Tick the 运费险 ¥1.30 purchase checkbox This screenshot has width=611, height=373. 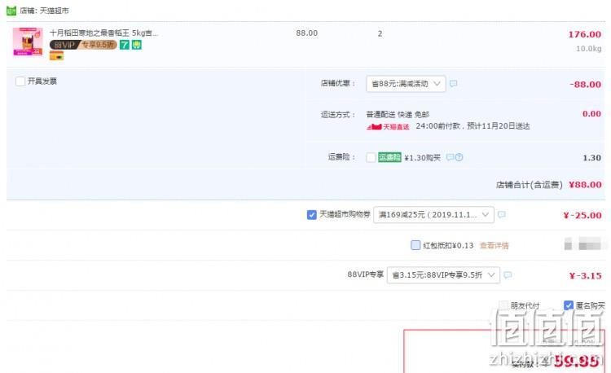pos(371,157)
